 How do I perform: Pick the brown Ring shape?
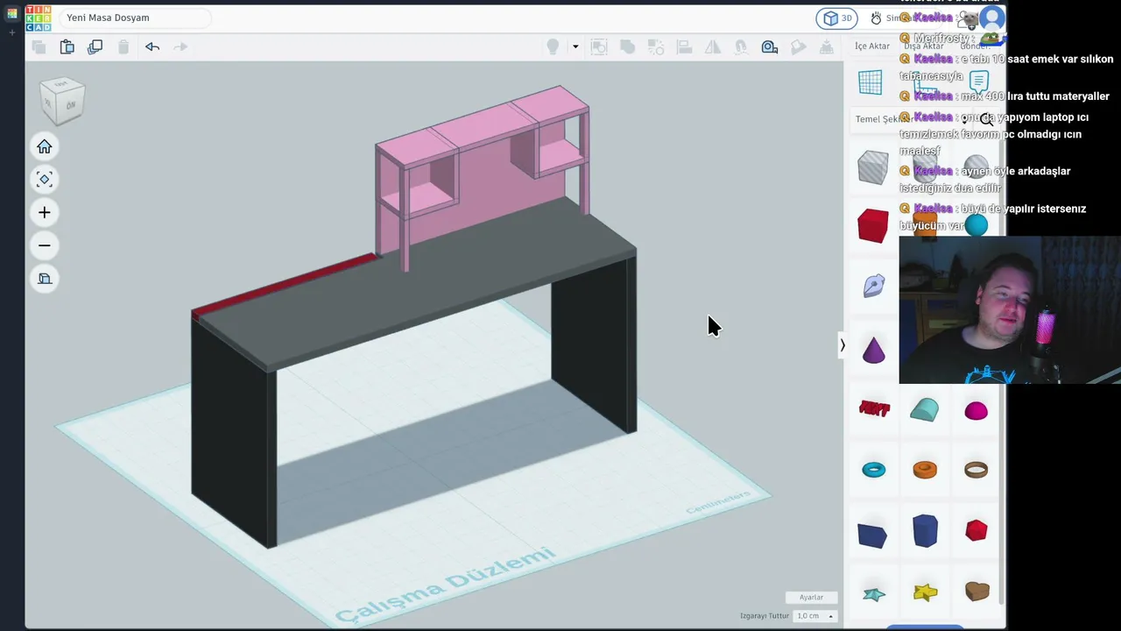click(976, 470)
